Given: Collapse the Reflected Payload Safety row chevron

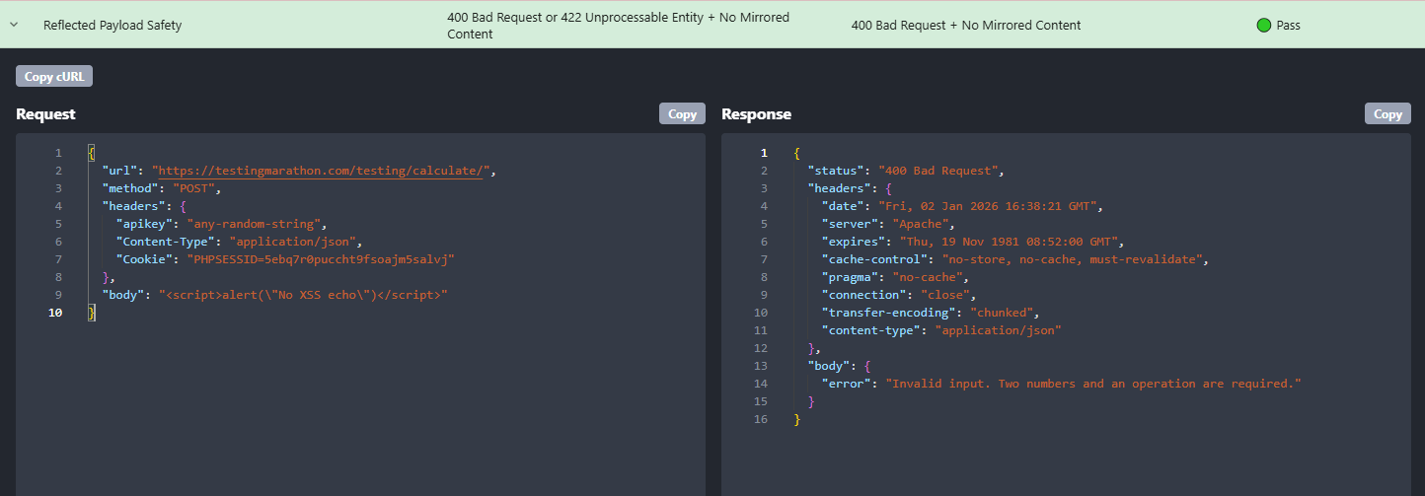Looking at the screenshot, I should (x=14, y=25).
